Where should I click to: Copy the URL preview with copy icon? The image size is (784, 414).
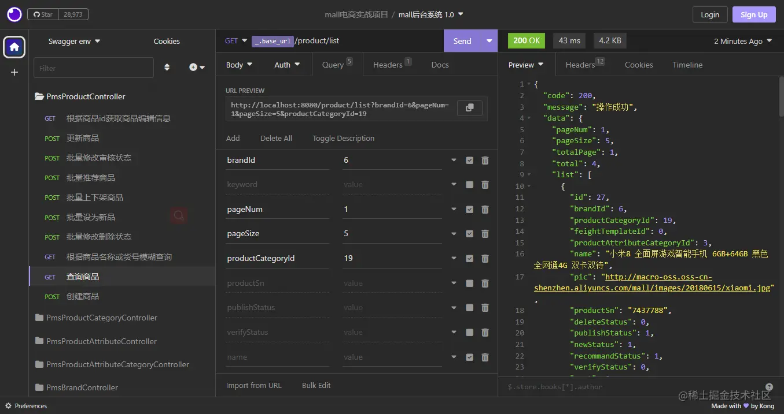(x=470, y=108)
